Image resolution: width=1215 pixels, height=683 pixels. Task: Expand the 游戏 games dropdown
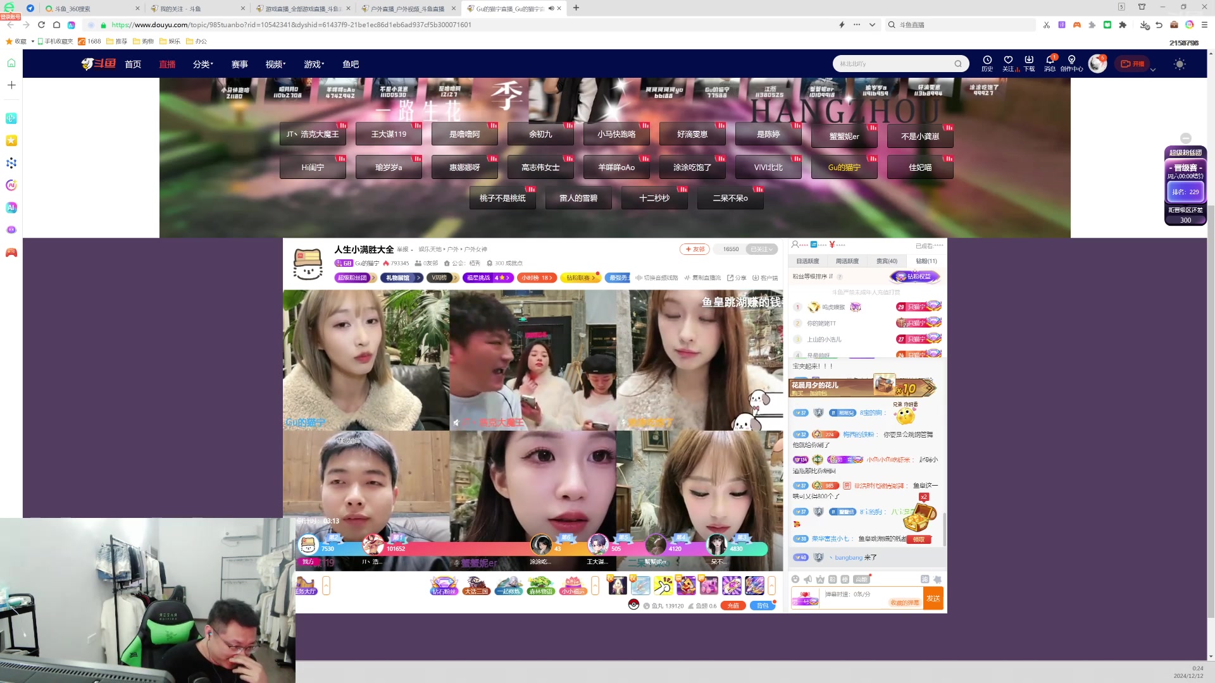click(314, 64)
